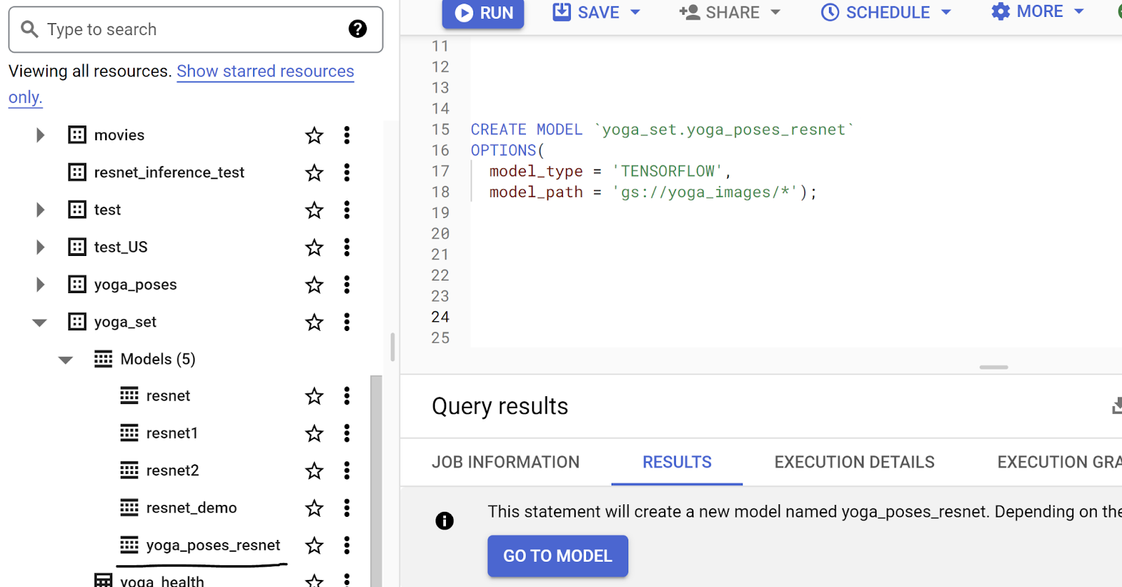The height and width of the screenshot is (587, 1122).
Task: Toggle star on the yoga_poses_resnet model
Action: tap(314, 545)
